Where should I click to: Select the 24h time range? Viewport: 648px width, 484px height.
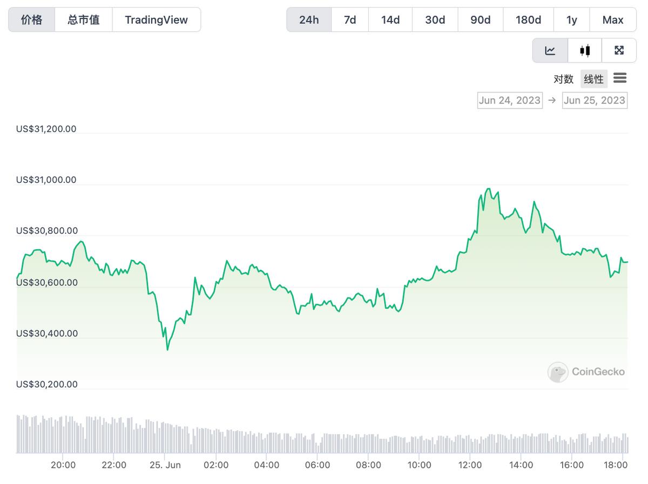[x=309, y=19]
